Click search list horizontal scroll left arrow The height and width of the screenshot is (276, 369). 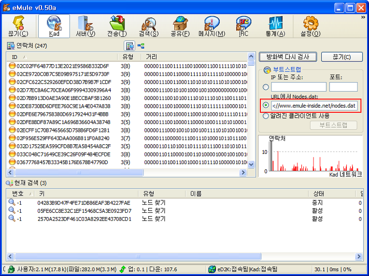tap(10, 256)
